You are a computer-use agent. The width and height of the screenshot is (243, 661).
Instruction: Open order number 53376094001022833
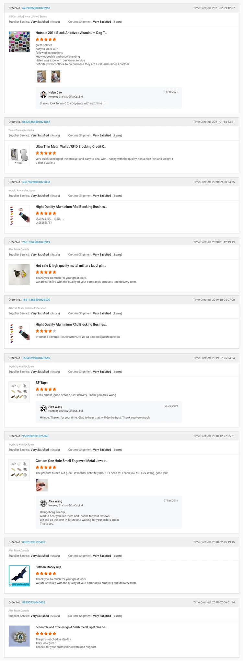pos(36,182)
